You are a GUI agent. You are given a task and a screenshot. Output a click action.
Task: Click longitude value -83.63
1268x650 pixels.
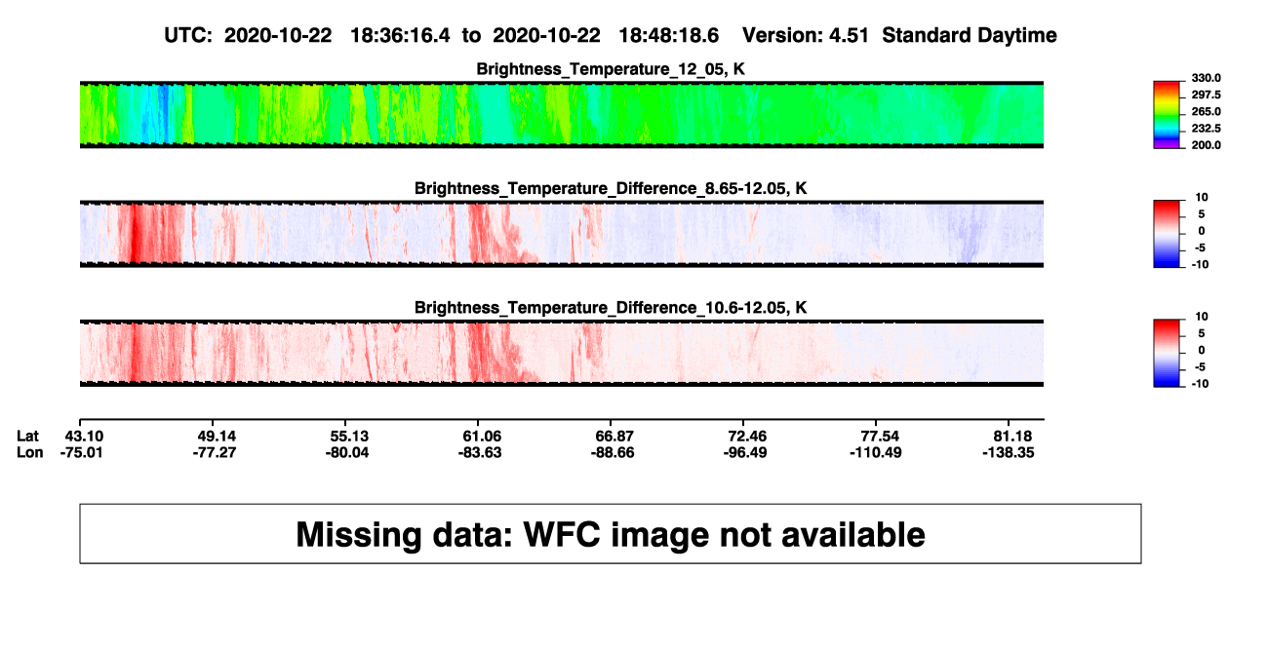[481, 452]
